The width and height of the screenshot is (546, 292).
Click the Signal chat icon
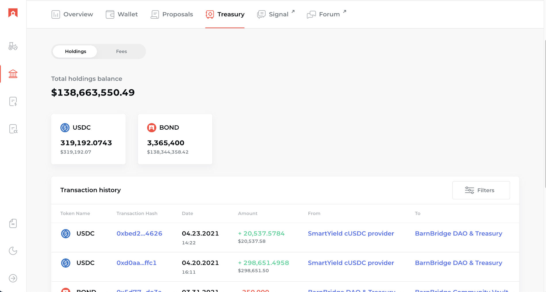[x=261, y=14]
